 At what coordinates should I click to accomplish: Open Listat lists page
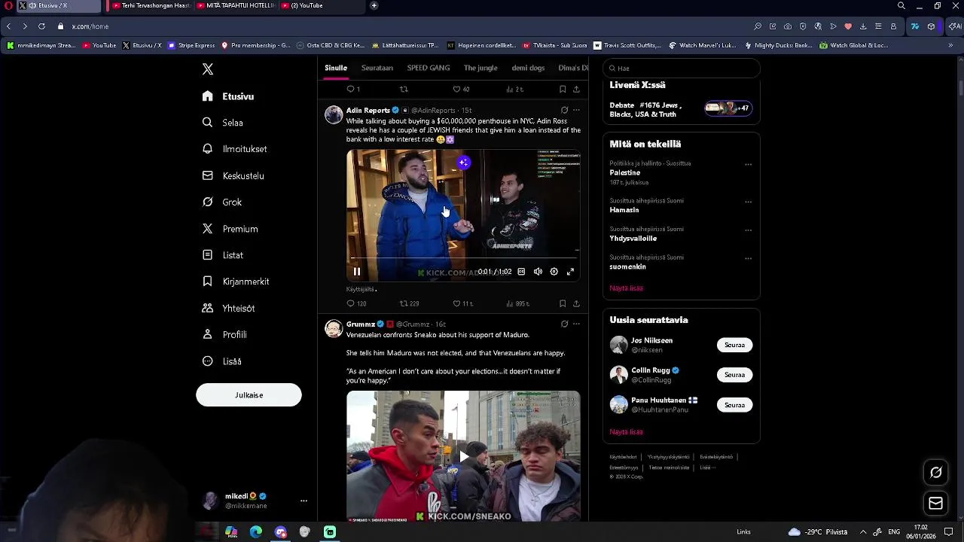point(223,255)
